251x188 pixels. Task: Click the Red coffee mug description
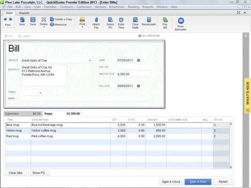pyautogui.click(x=71, y=136)
